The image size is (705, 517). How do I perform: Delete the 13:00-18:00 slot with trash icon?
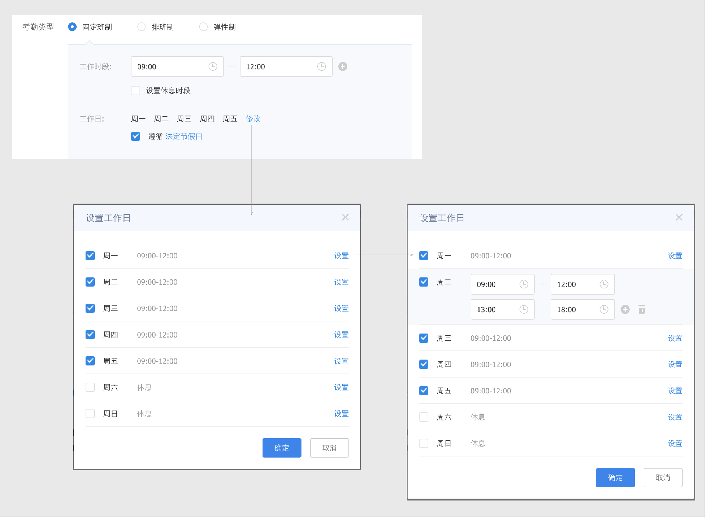pos(642,309)
